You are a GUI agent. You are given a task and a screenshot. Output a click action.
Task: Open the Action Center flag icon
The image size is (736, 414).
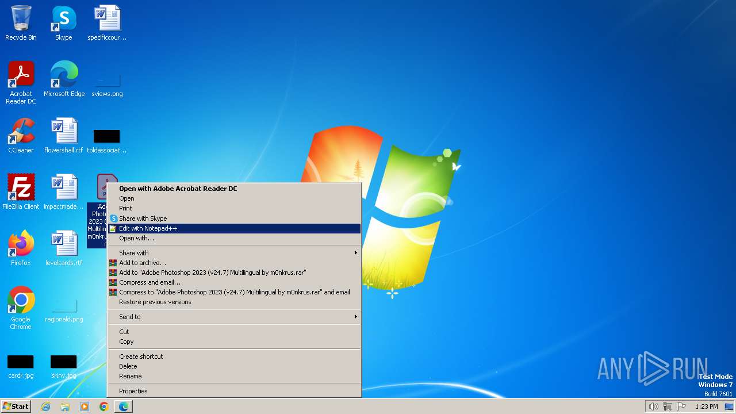tap(681, 407)
